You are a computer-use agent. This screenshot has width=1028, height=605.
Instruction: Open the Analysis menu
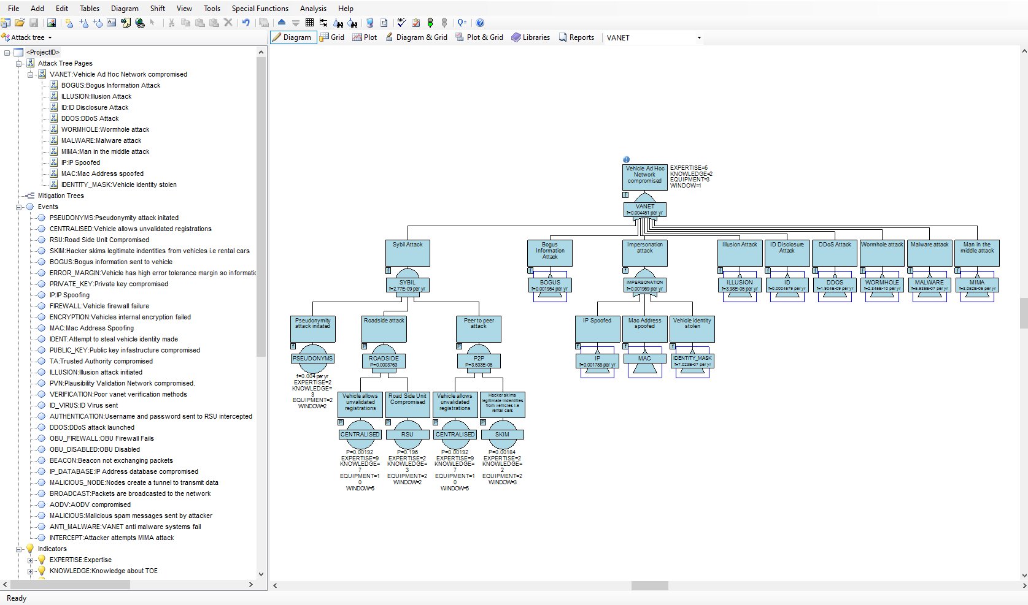pos(313,9)
